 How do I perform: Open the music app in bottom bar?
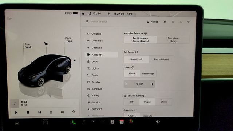84,122
